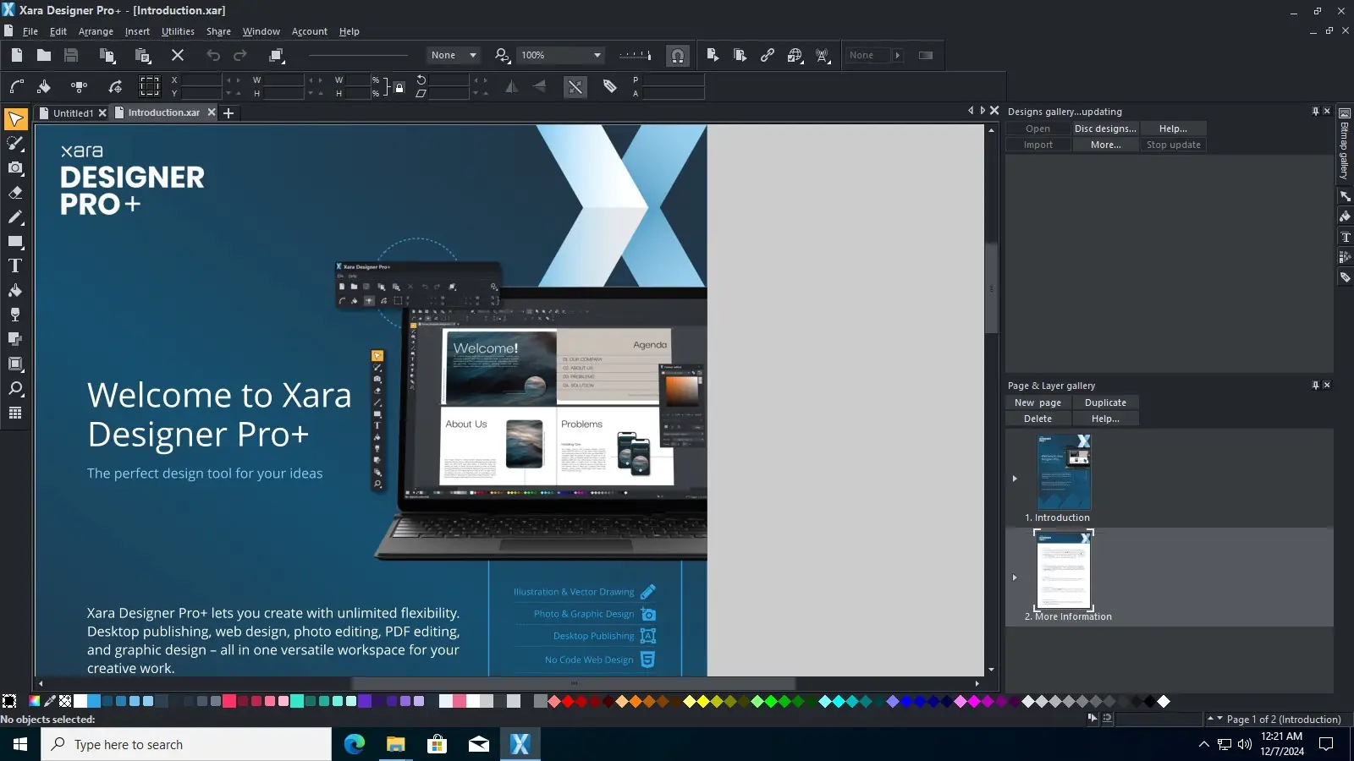Click the Undo arrow in the toolbar
The width and height of the screenshot is (1354, 761).
pyautogui.click(x=213, y=56)
